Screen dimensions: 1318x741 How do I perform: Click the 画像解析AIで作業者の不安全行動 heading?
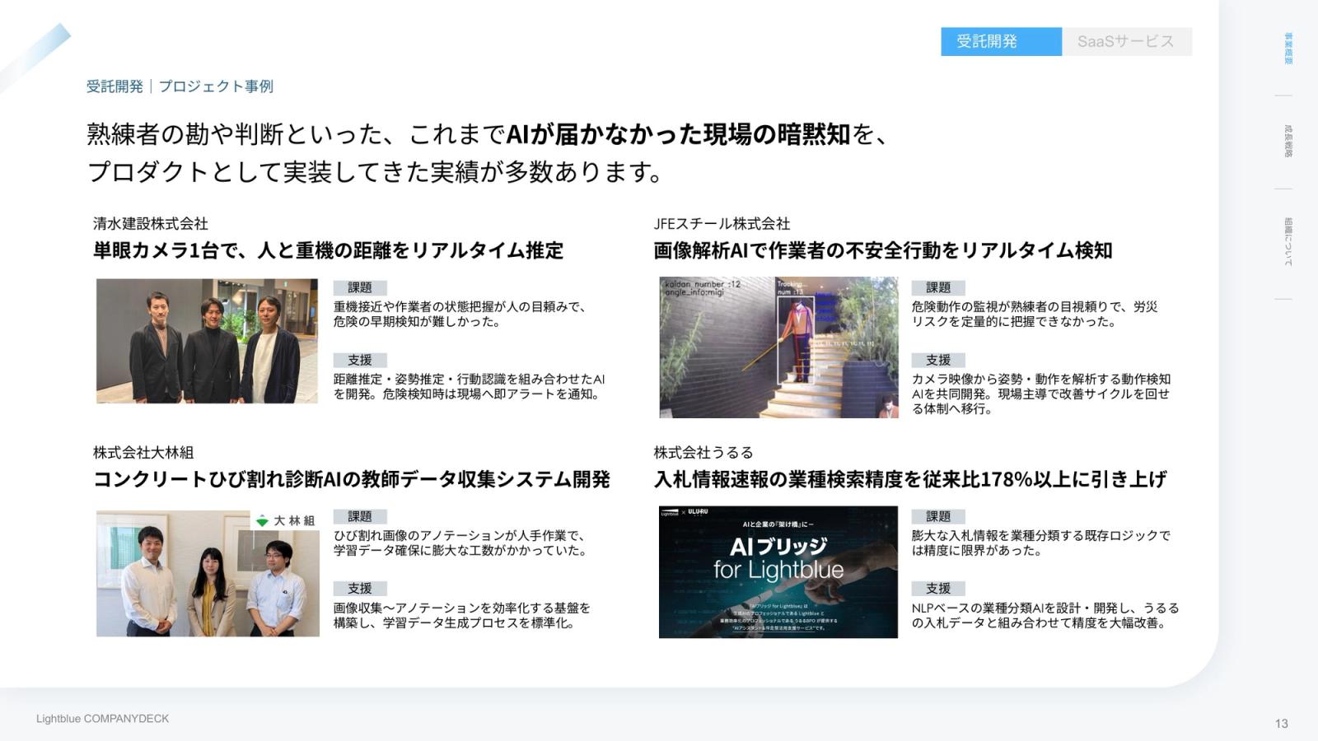pos(883,250)
